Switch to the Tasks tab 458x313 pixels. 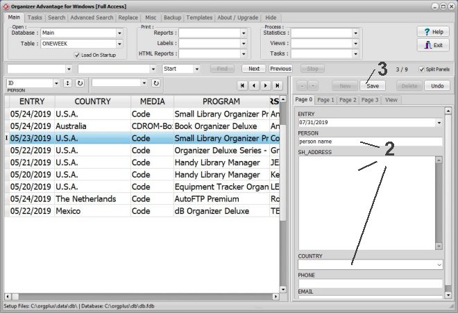click(x=35, y=17)
